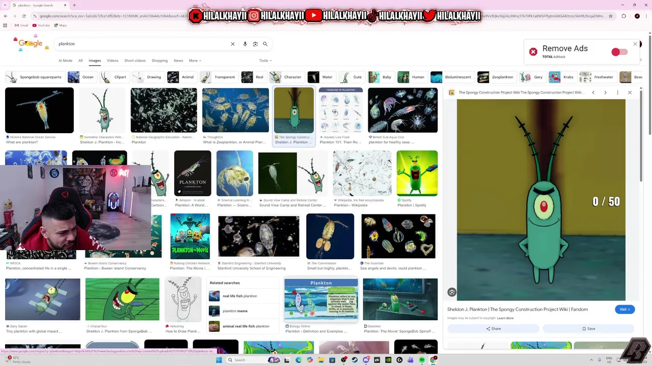Open search by image Lens icon
Viewport: 652px width, 366px height.
click(255, 44)
